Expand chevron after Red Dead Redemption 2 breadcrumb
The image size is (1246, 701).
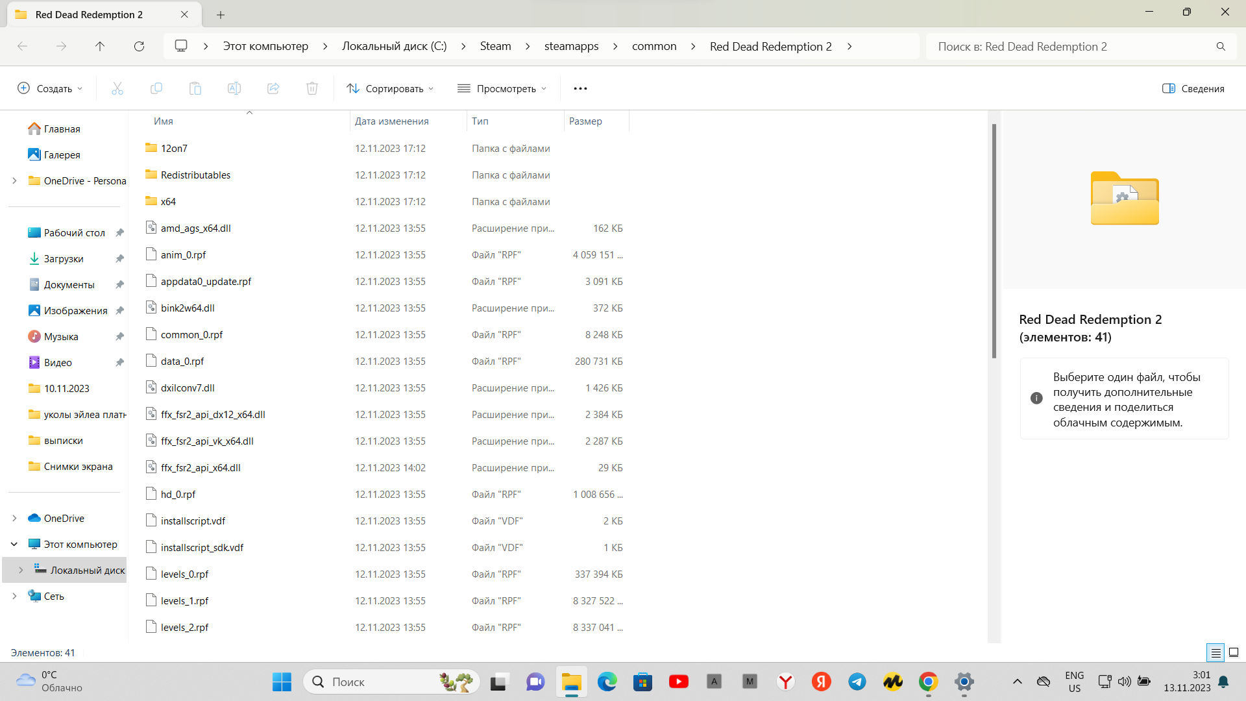tap(849, 46)
